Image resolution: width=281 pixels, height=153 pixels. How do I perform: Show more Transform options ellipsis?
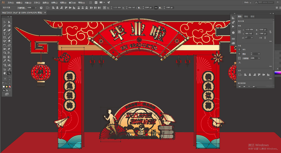[x=270, y=41]
